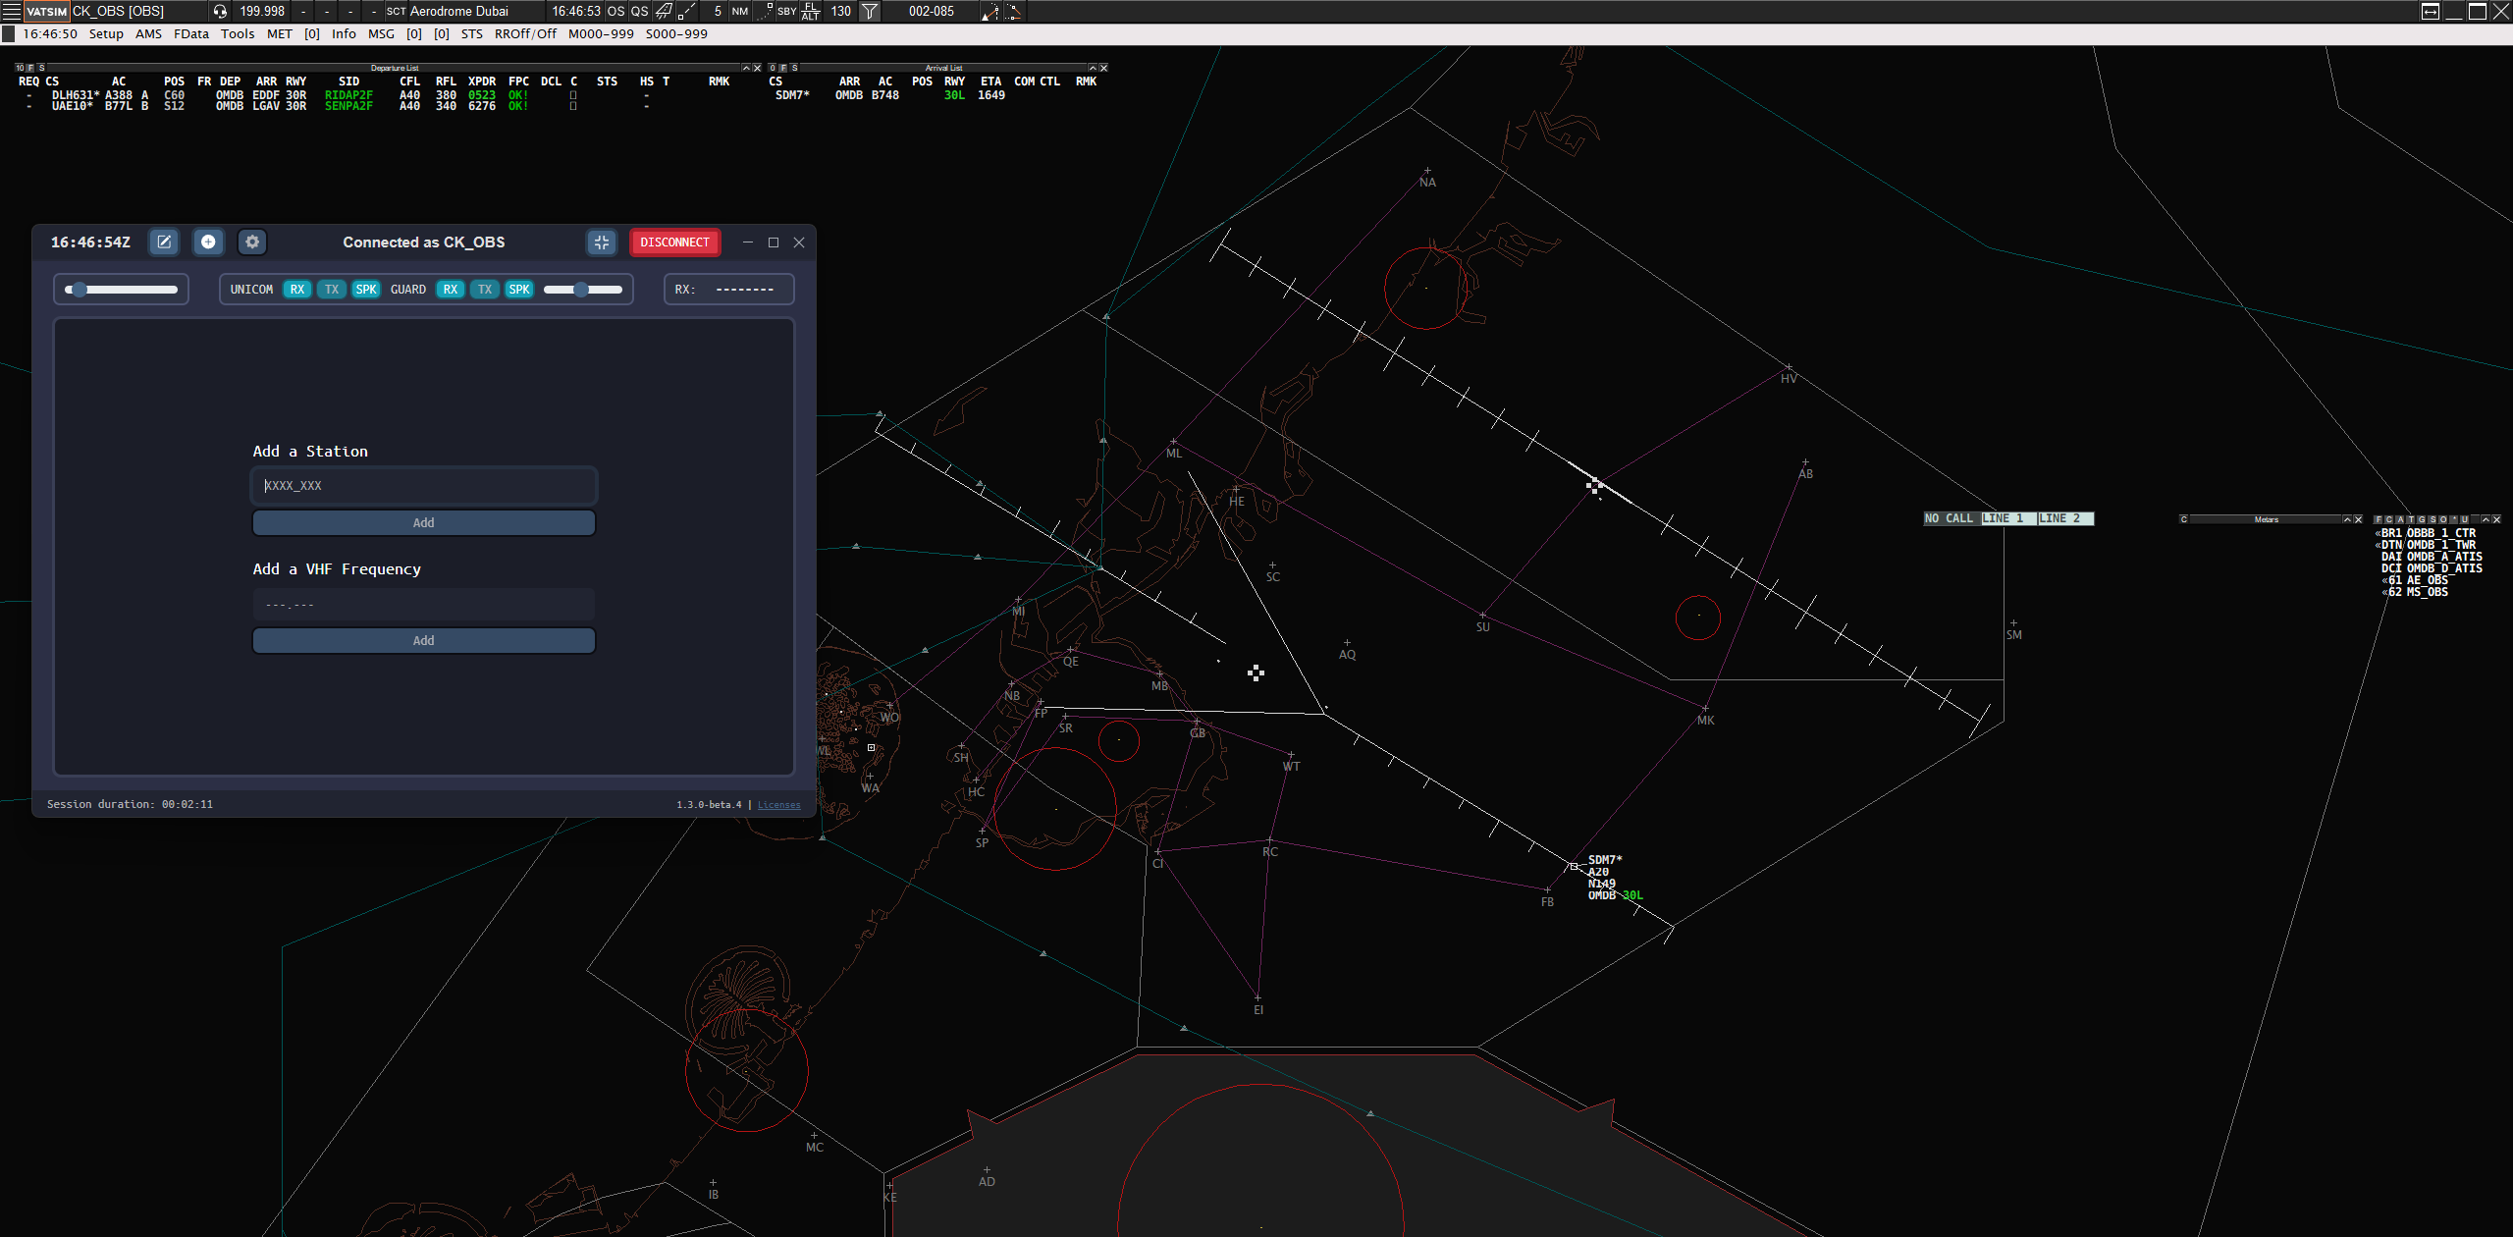Click the NM leader unit button
The width and height of the screenshot is (2513, 1237).
pos(739,11)
